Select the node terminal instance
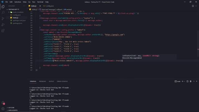This screenshot has width=199, height=112. click(178, 82)
